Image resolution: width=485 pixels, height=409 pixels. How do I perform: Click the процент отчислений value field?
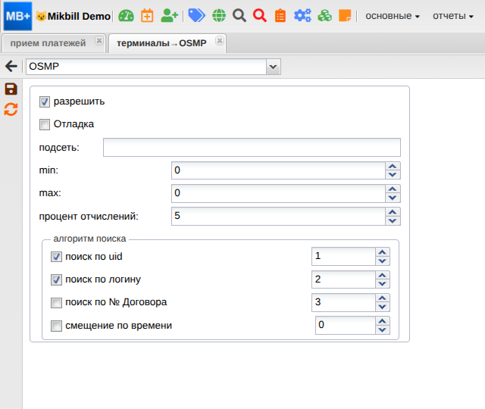pos(278,216)
